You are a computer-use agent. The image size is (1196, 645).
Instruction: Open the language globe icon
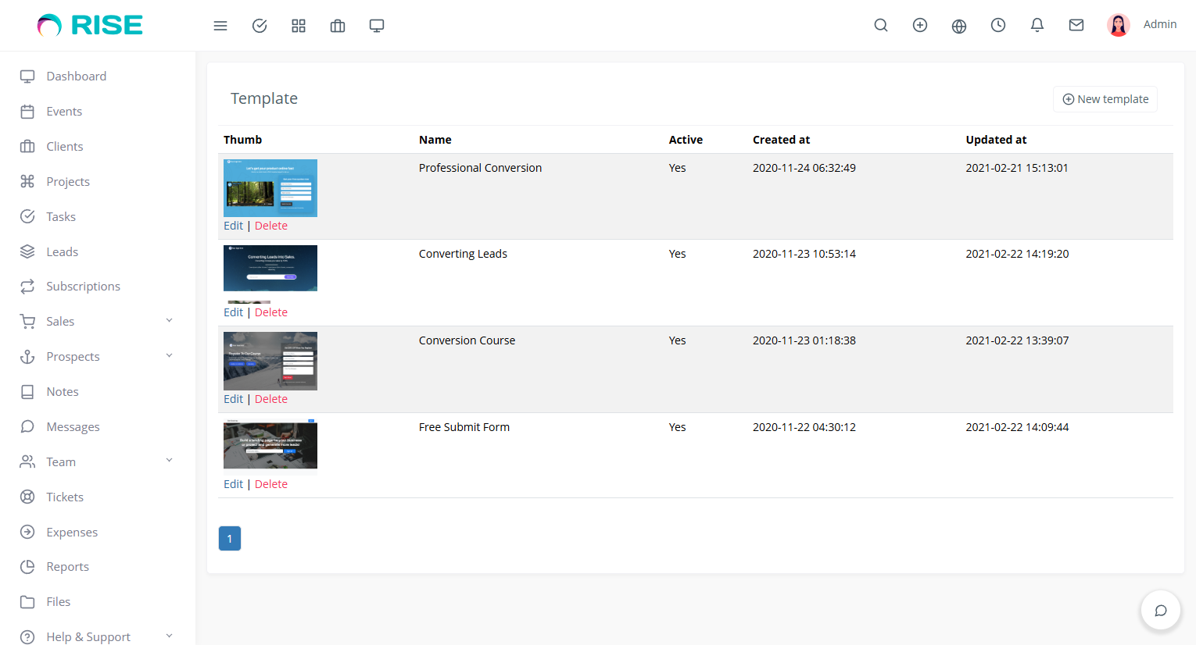pos(959,26)
